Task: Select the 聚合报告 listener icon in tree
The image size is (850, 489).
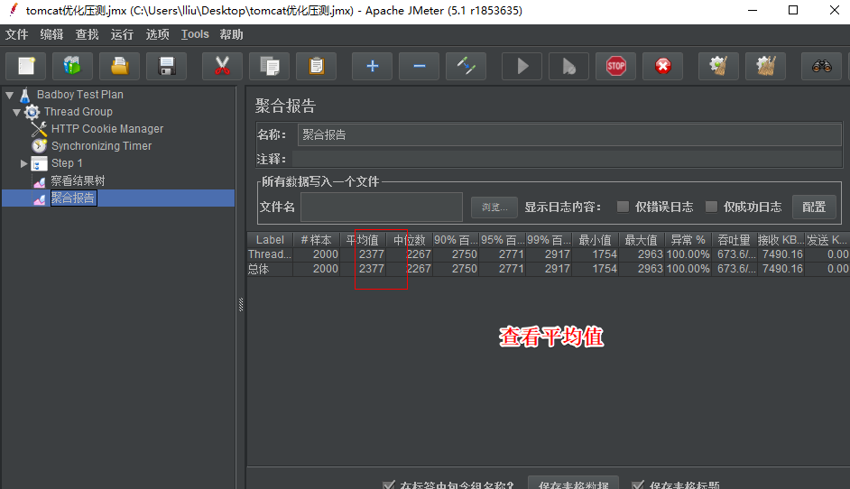Action: (x=39, y=198)
